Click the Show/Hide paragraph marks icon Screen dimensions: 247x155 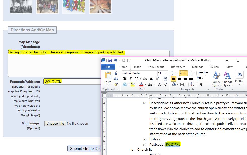201,84
